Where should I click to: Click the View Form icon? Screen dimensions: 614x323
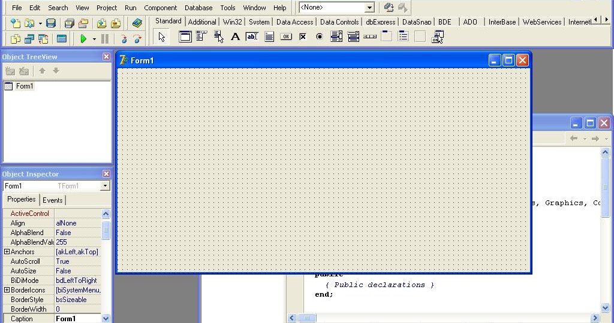[x=29, y=39]
